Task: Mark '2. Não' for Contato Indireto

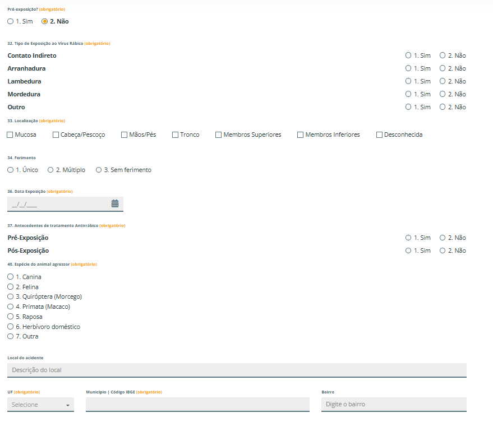Action: pos(443,55)
